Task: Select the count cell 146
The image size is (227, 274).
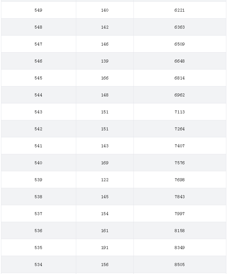Action: point(105,44)
